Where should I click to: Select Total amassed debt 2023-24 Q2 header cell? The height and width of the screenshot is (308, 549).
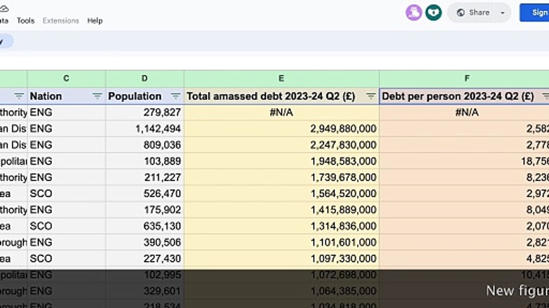(x=281, y=96)
